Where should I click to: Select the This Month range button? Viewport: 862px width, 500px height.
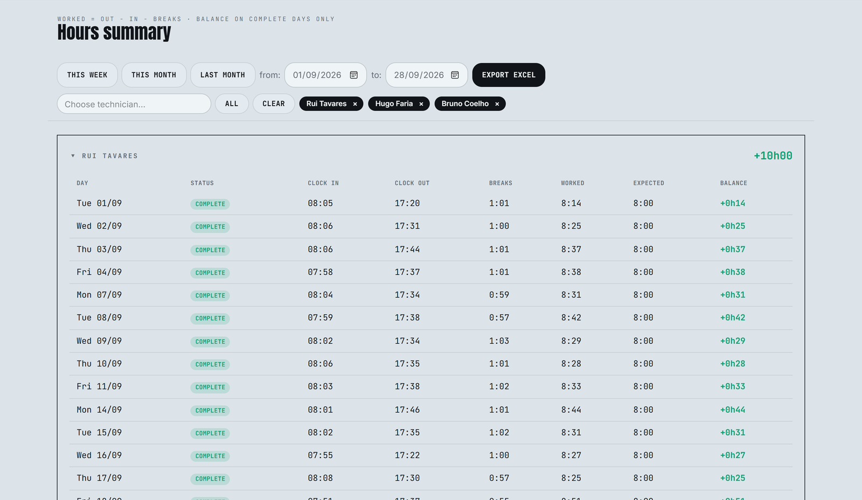(x=154, y=75)
